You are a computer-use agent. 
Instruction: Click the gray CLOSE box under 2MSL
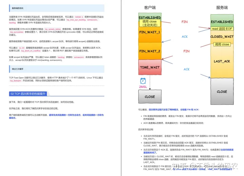[150, 96]
